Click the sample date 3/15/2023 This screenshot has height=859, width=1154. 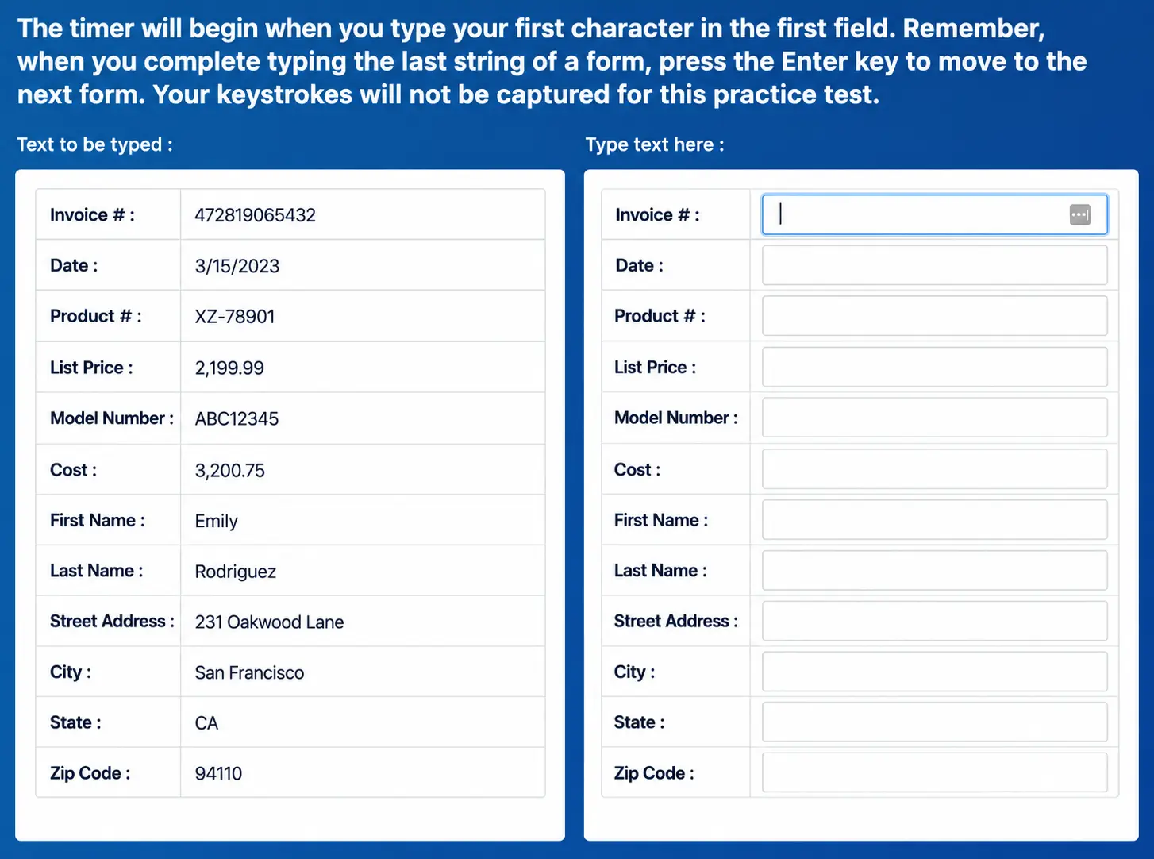pyautogui.click(x=237, y=266)
